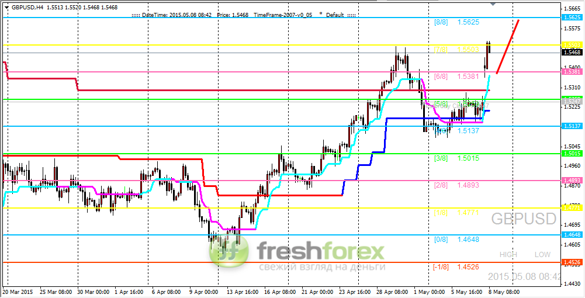The width and height of the screenshot is (585, 298).
Task: Click the HIGH label text
Action: click(508, 255)
